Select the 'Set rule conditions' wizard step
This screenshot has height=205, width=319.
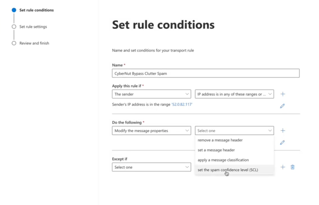click(36, 10)
